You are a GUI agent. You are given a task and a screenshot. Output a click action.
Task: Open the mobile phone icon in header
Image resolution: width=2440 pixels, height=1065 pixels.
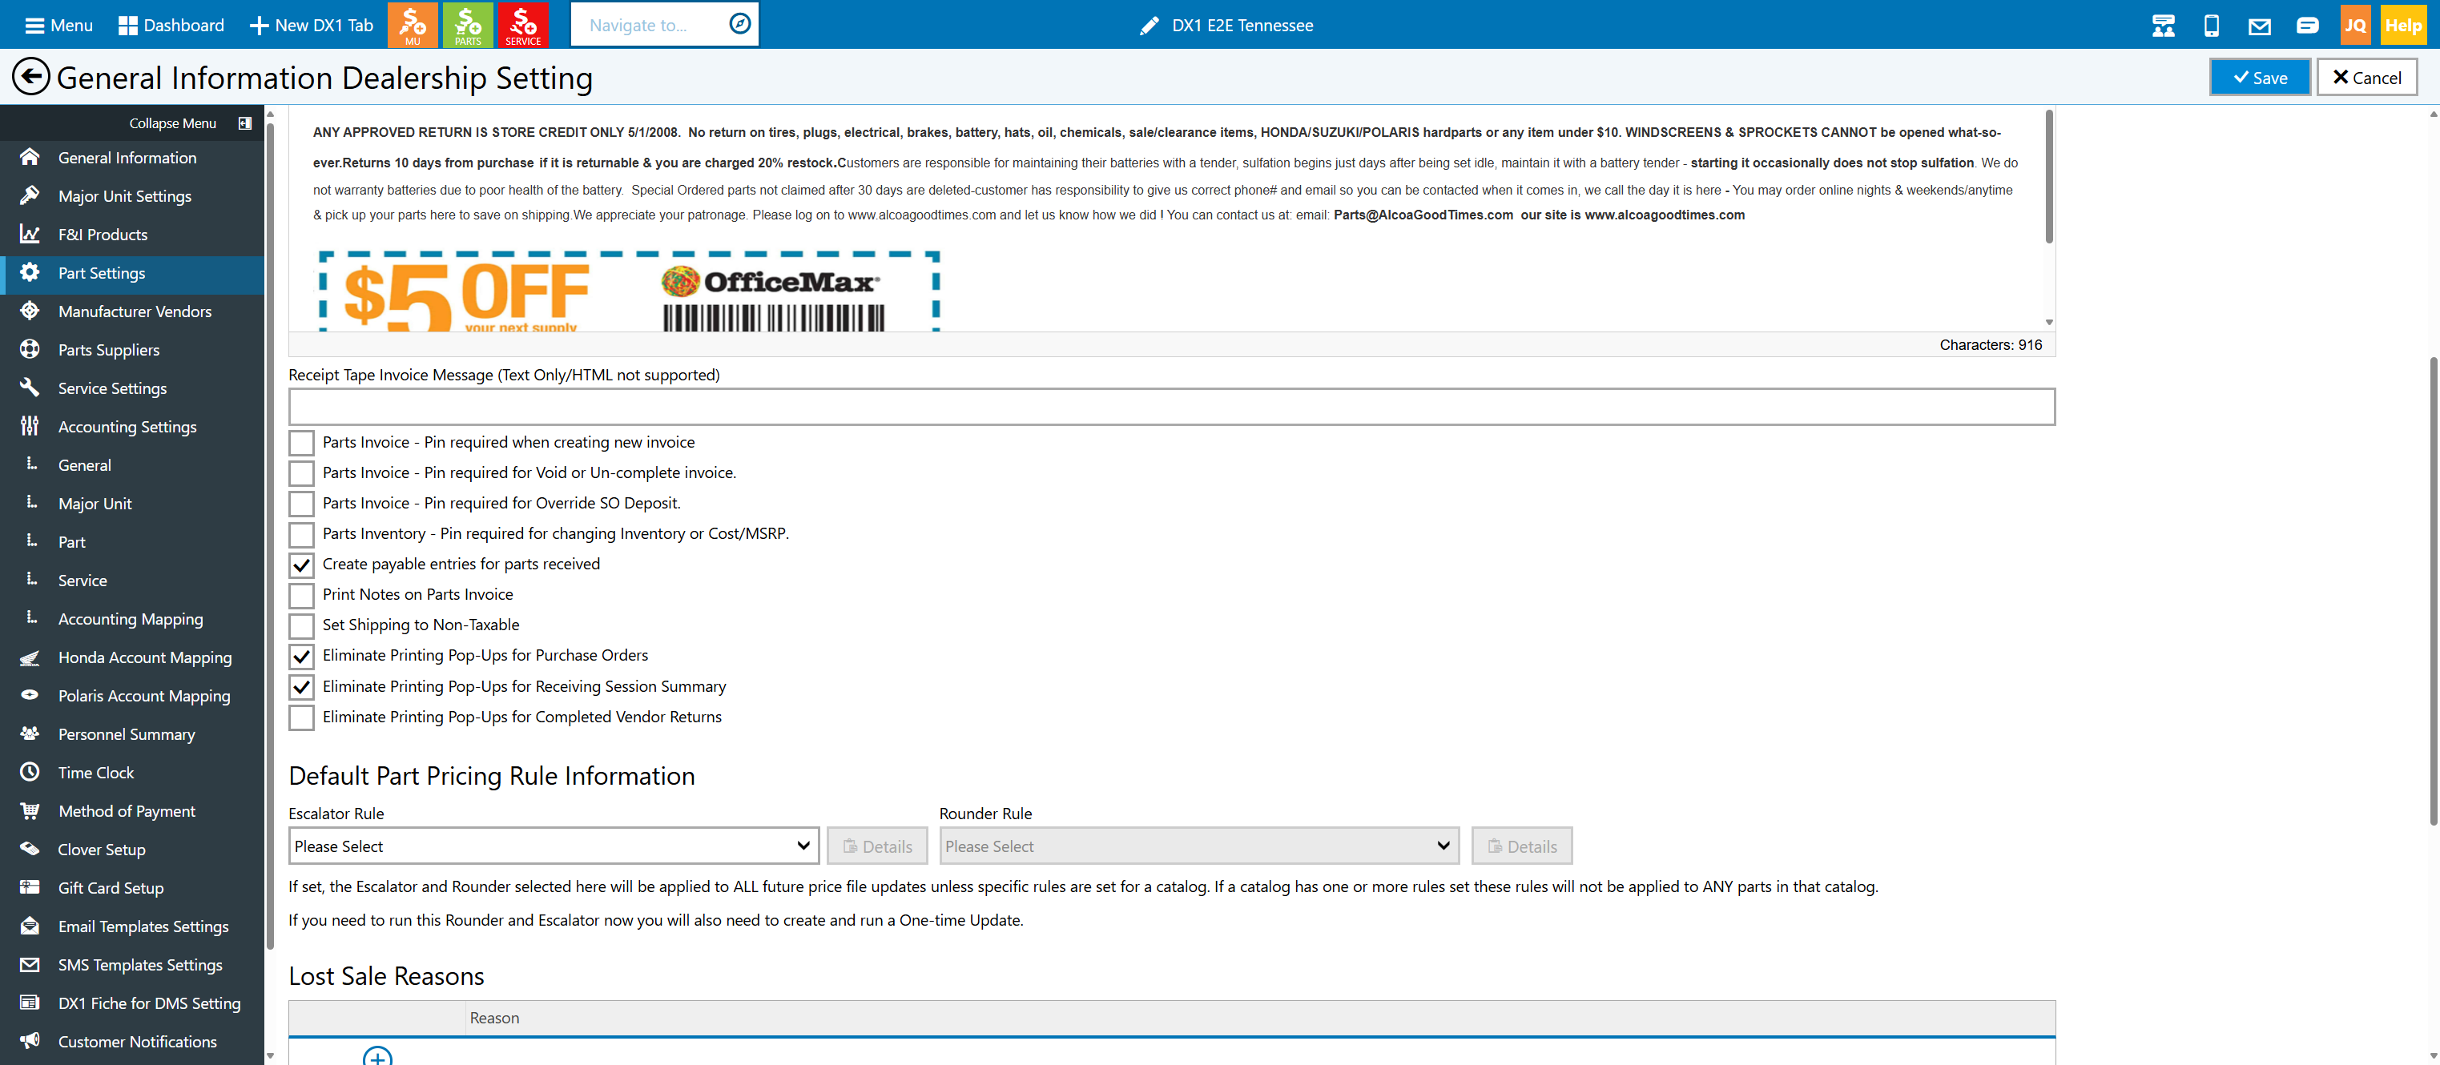click(2211, 26)
